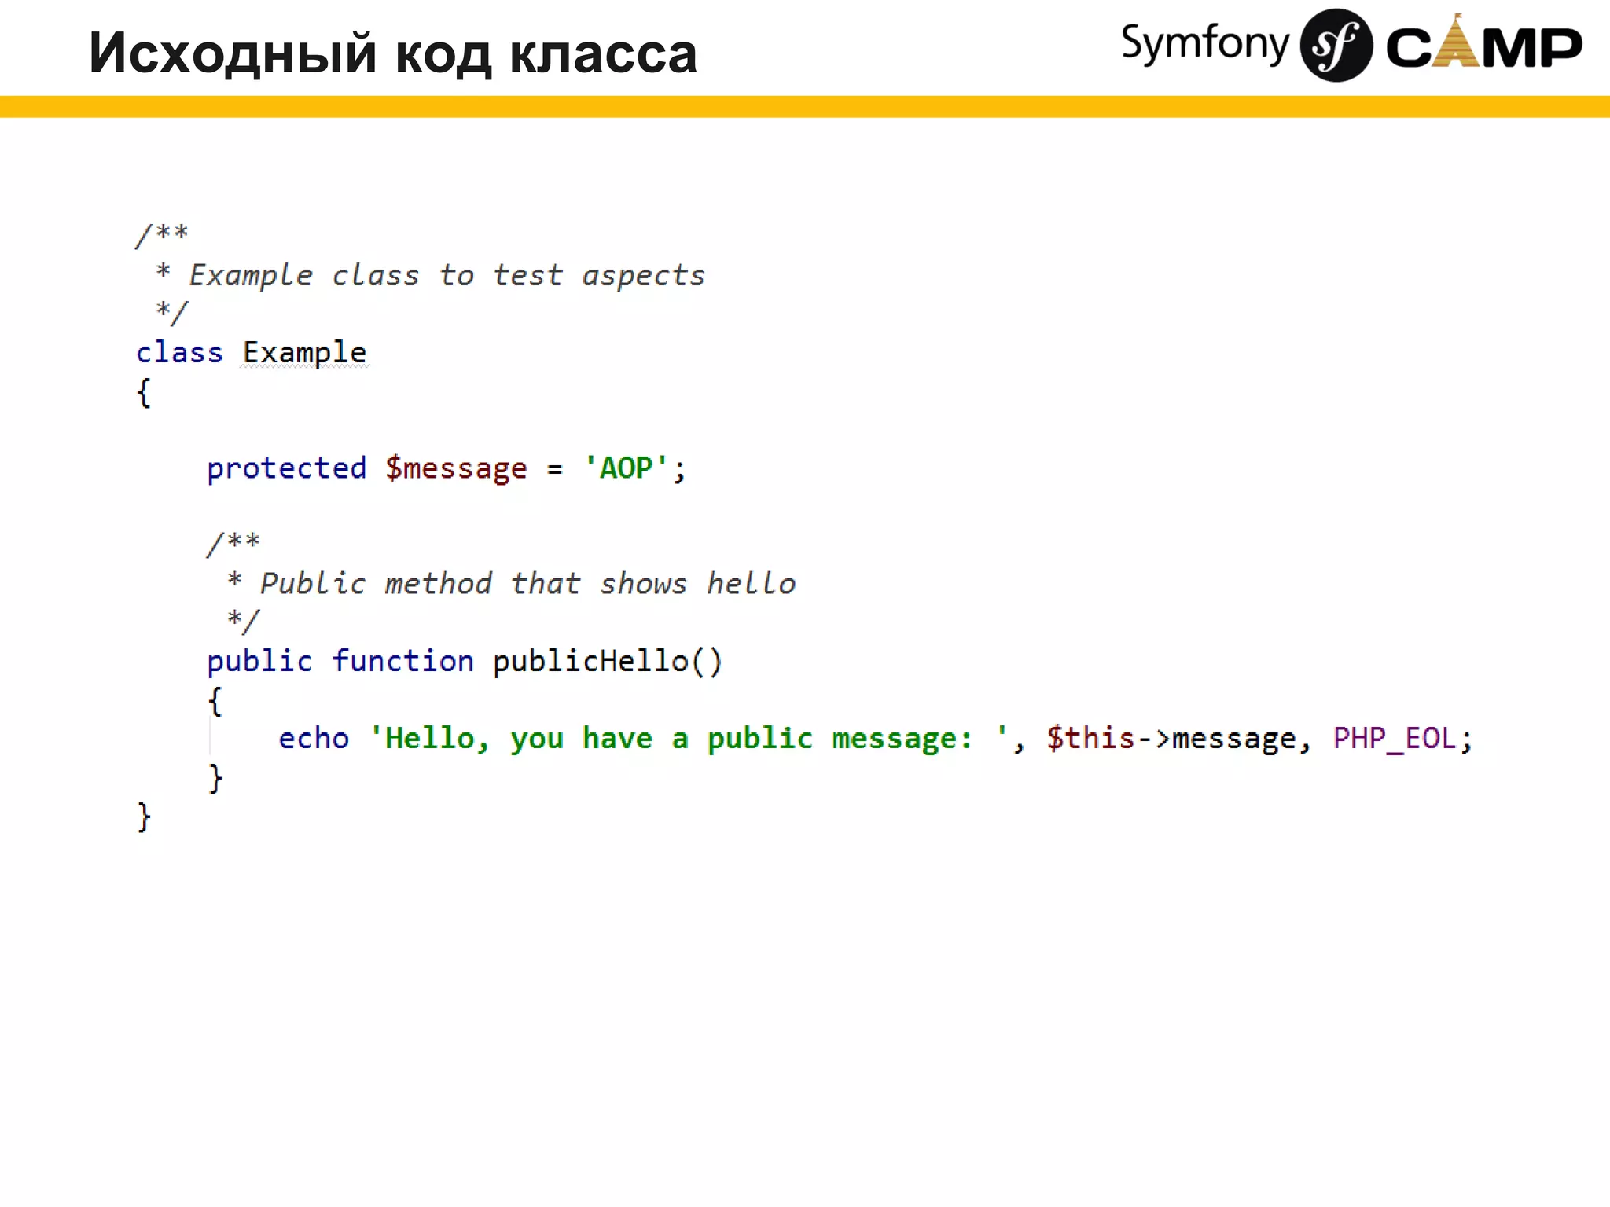This screenshot has width=1610, height=1207.
Task: Click the 'Example class to test aspects' comment
Action: (447, 275)
